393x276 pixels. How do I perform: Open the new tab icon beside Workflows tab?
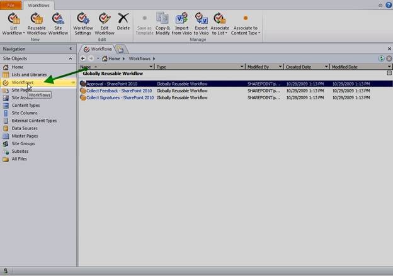[x=120, y=49]
